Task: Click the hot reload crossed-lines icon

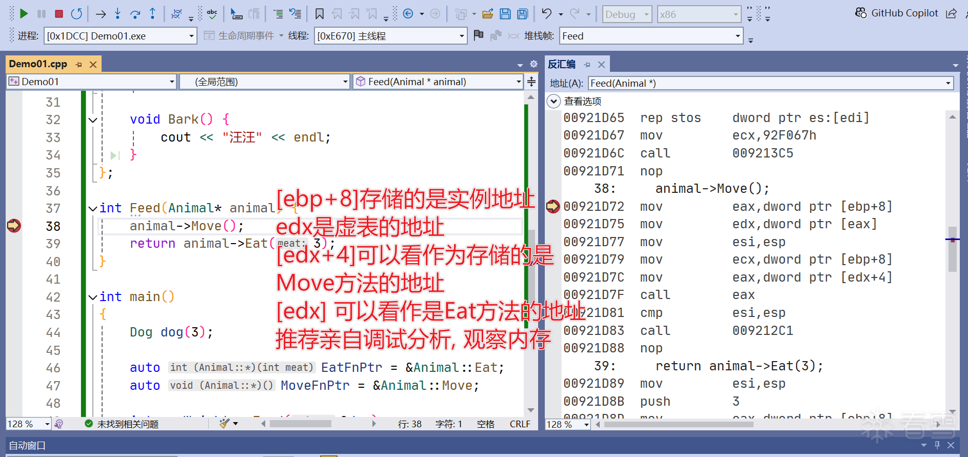Action: [176, 14]
